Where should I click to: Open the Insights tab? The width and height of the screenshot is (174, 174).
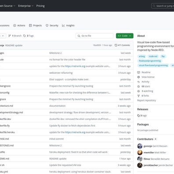(68, 25)
